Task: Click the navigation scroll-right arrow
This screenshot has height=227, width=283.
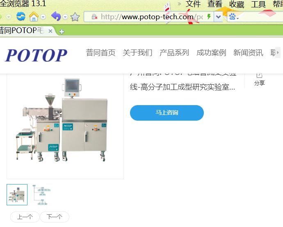Action: tap(278, 53)
